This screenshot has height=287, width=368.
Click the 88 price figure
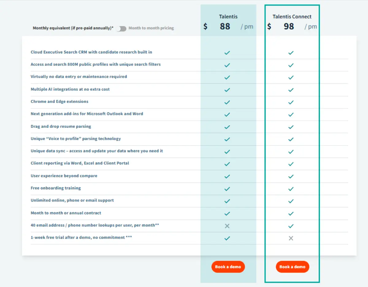(x=225, y=26)
